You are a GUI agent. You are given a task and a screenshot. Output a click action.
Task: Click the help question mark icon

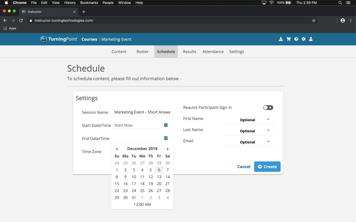tap(296, 39)
